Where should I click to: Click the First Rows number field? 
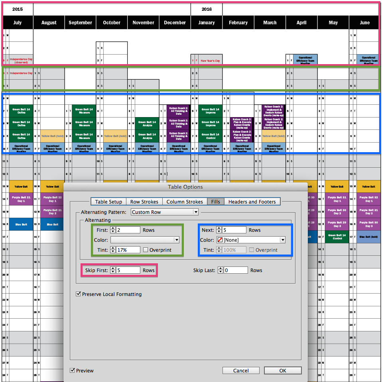[x=128, y=230]
